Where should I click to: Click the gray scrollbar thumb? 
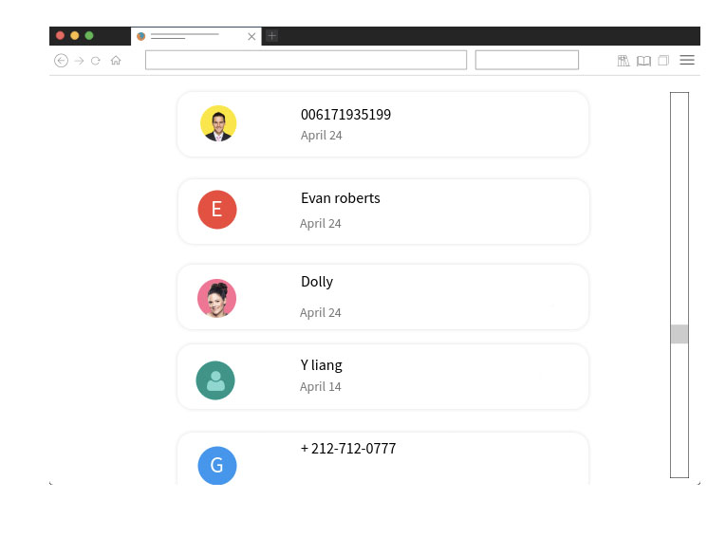679,334
